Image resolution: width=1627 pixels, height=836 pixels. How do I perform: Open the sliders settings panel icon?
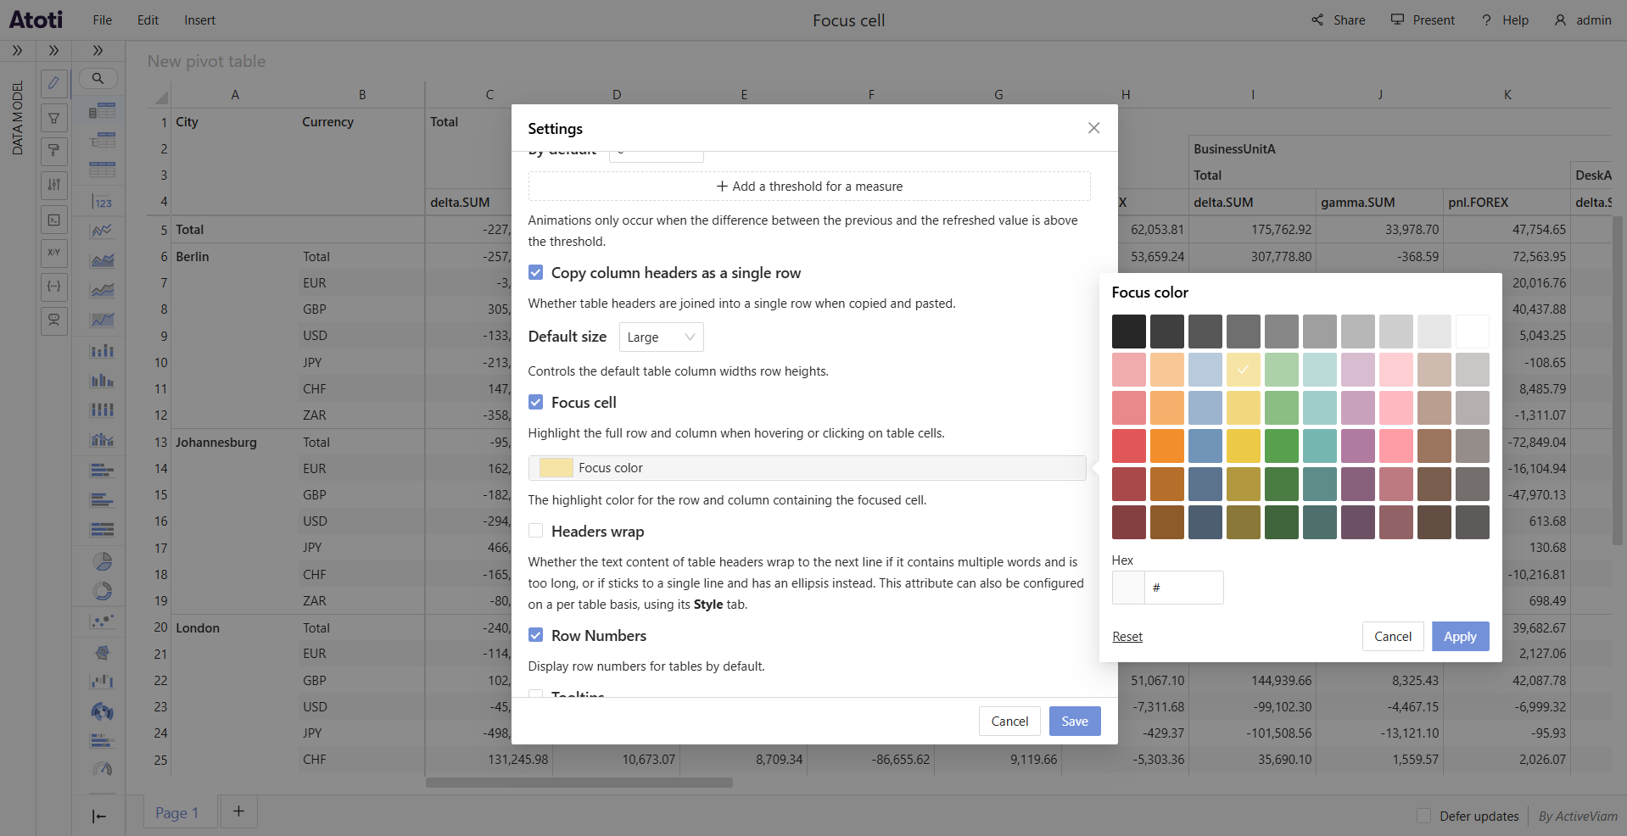[x=53, y=185]
